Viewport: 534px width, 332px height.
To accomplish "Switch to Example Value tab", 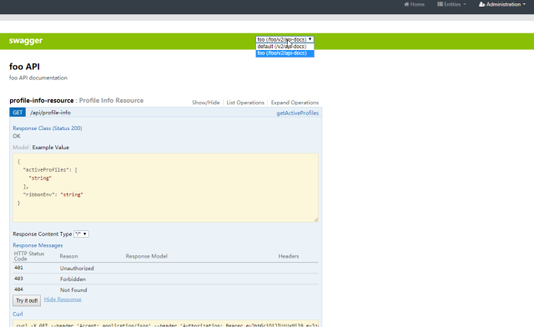I will (50, 148).
